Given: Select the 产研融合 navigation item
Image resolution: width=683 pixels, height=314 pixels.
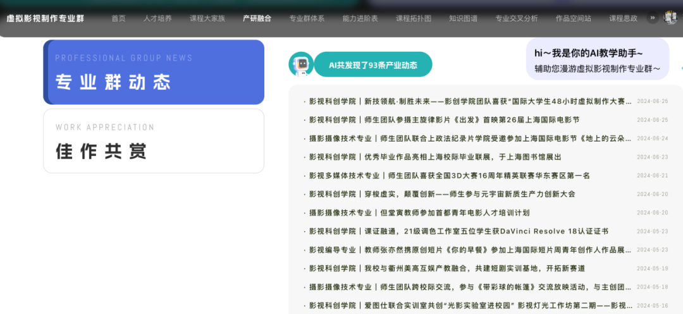Looking at the screenshot, I should click(257, 18).
